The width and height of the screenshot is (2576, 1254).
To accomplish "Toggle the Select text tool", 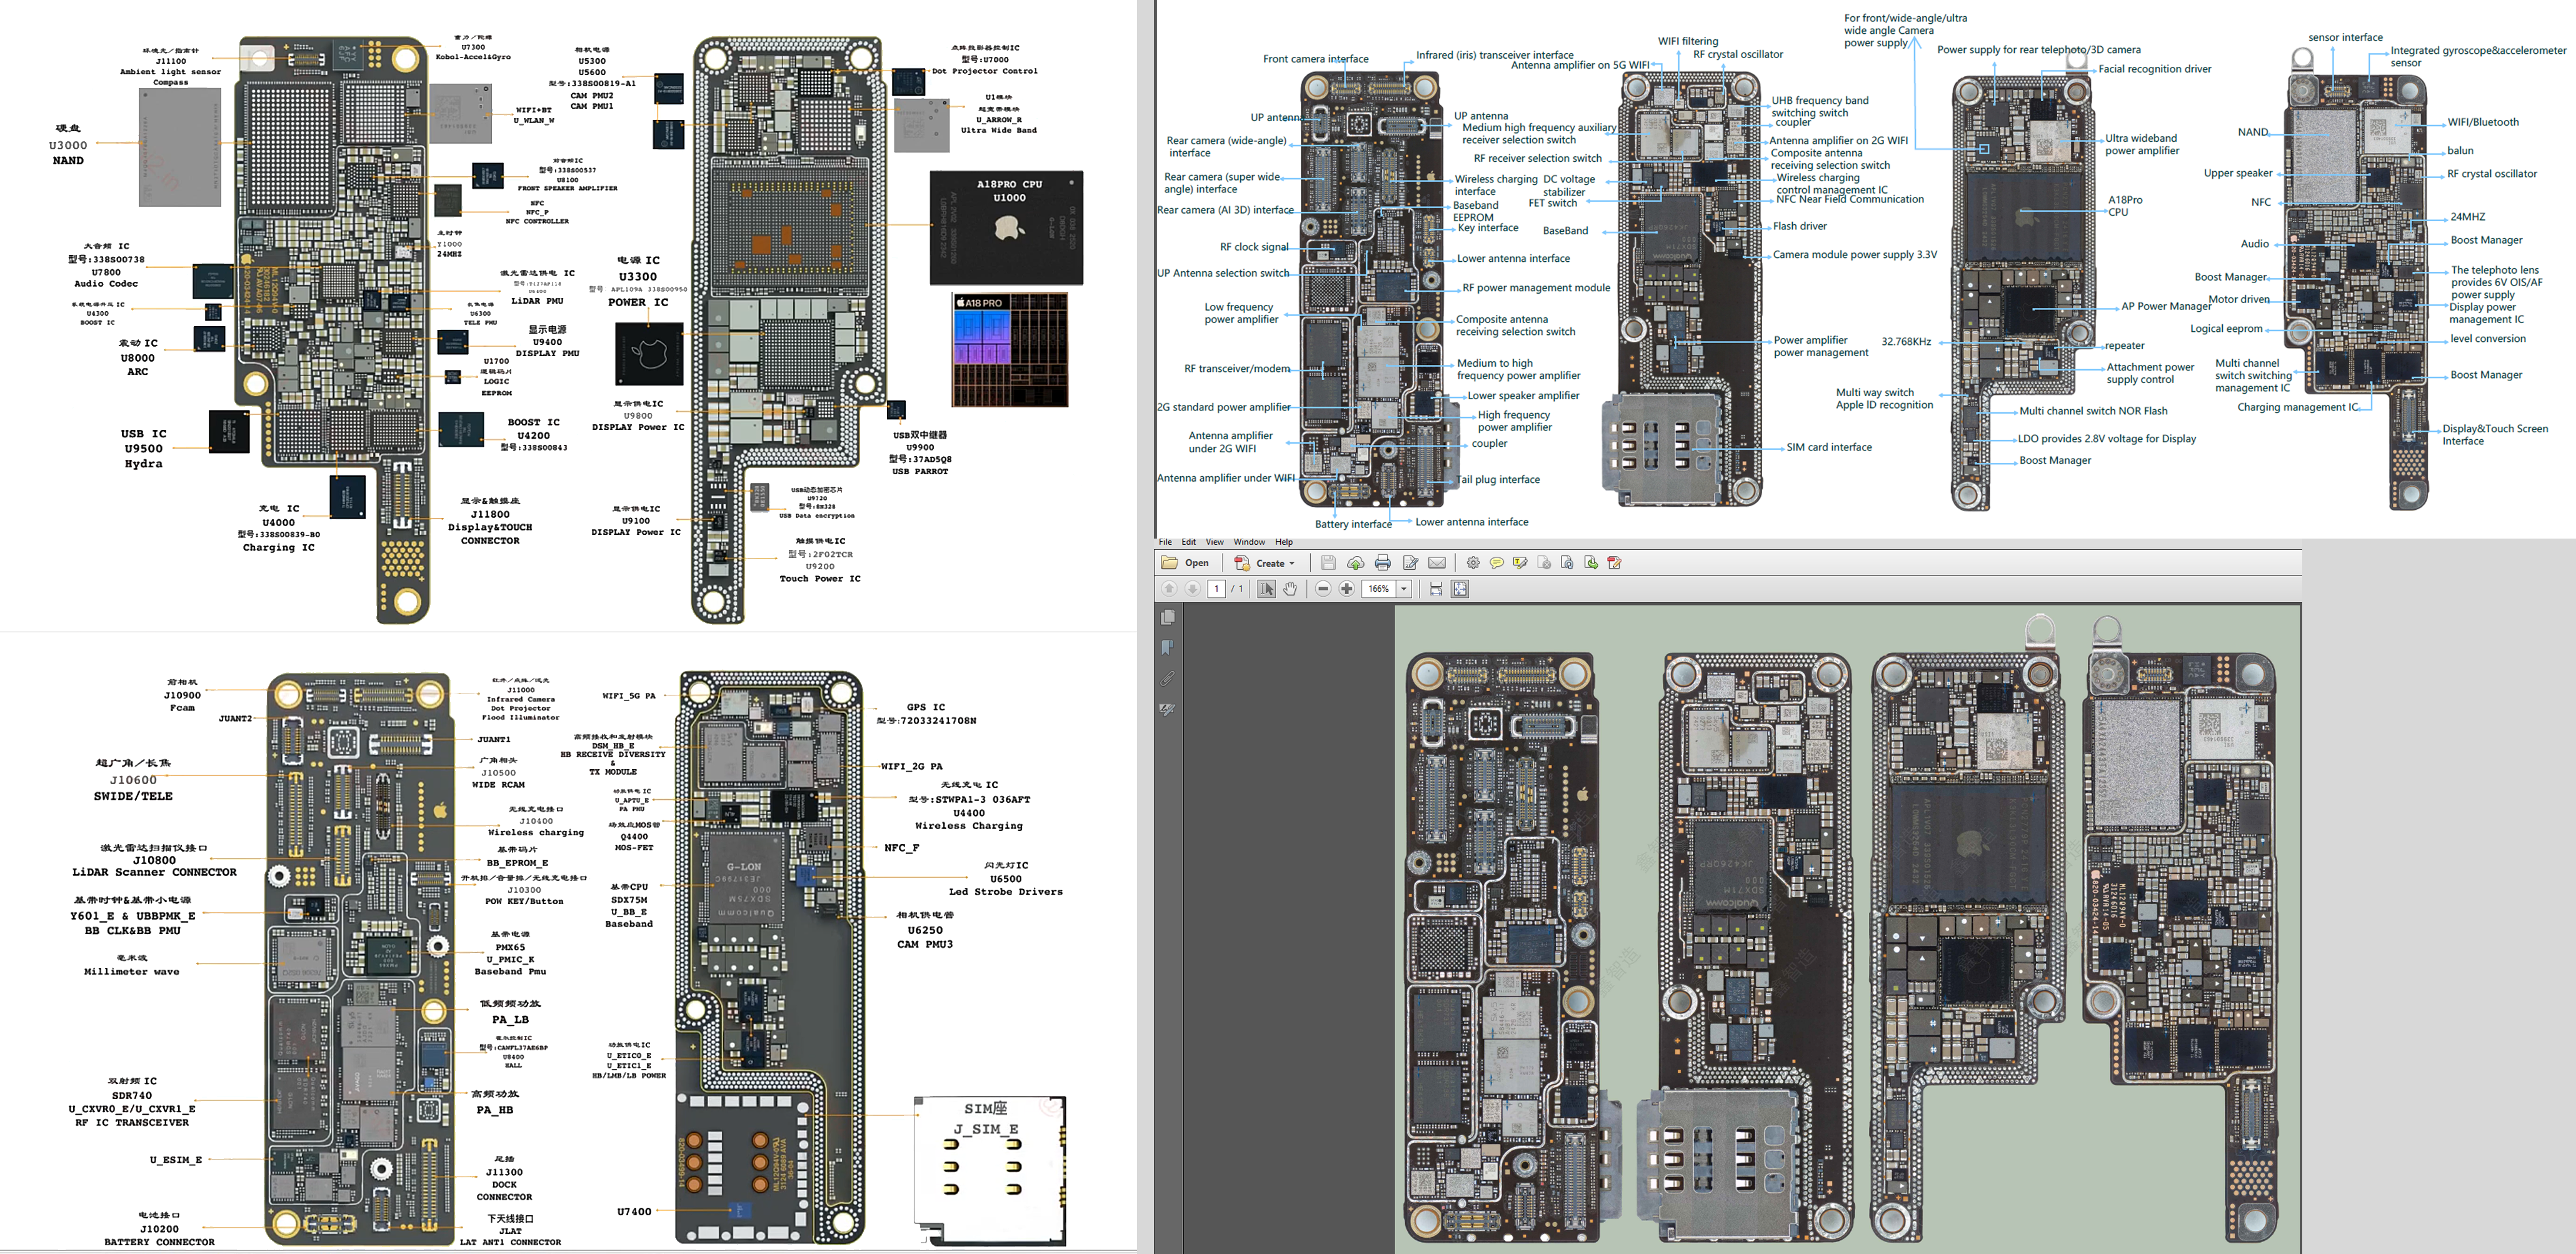I will tap(1266, 589).
